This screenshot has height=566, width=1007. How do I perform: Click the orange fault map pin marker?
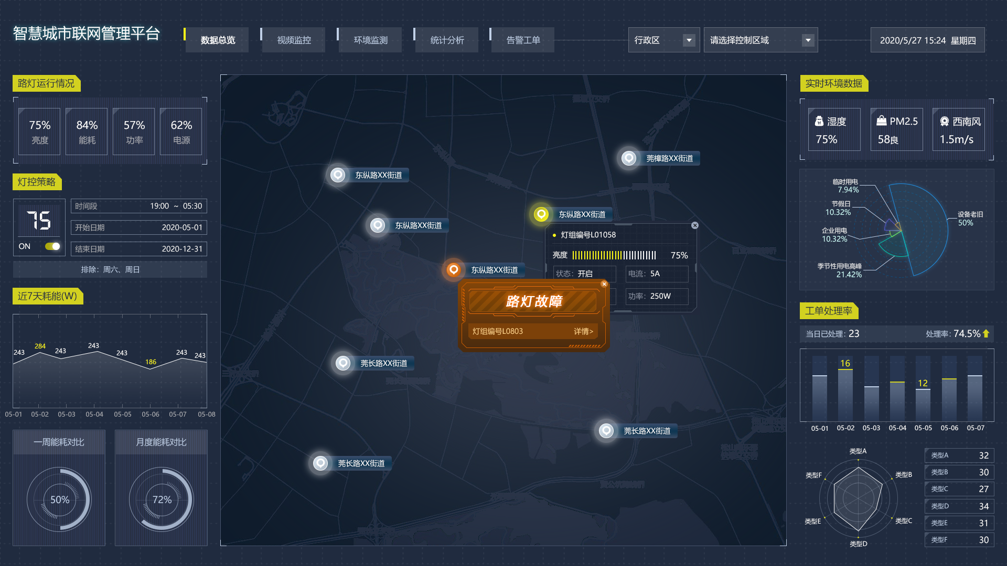tap(453, 269)
